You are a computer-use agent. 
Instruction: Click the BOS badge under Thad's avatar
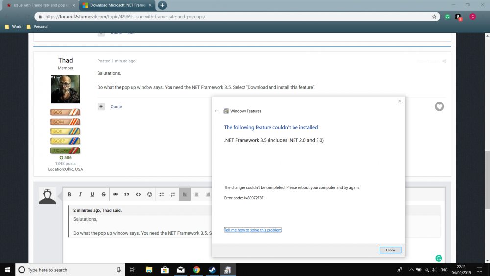click(65, 112)
